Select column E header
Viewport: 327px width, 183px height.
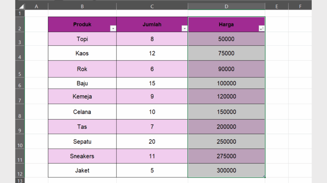277,6
